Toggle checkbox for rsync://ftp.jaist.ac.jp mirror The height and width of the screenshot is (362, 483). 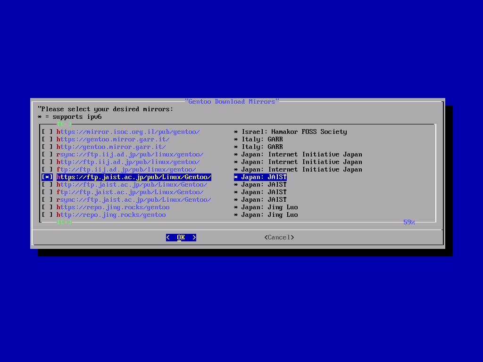click(x=47, y=200)
